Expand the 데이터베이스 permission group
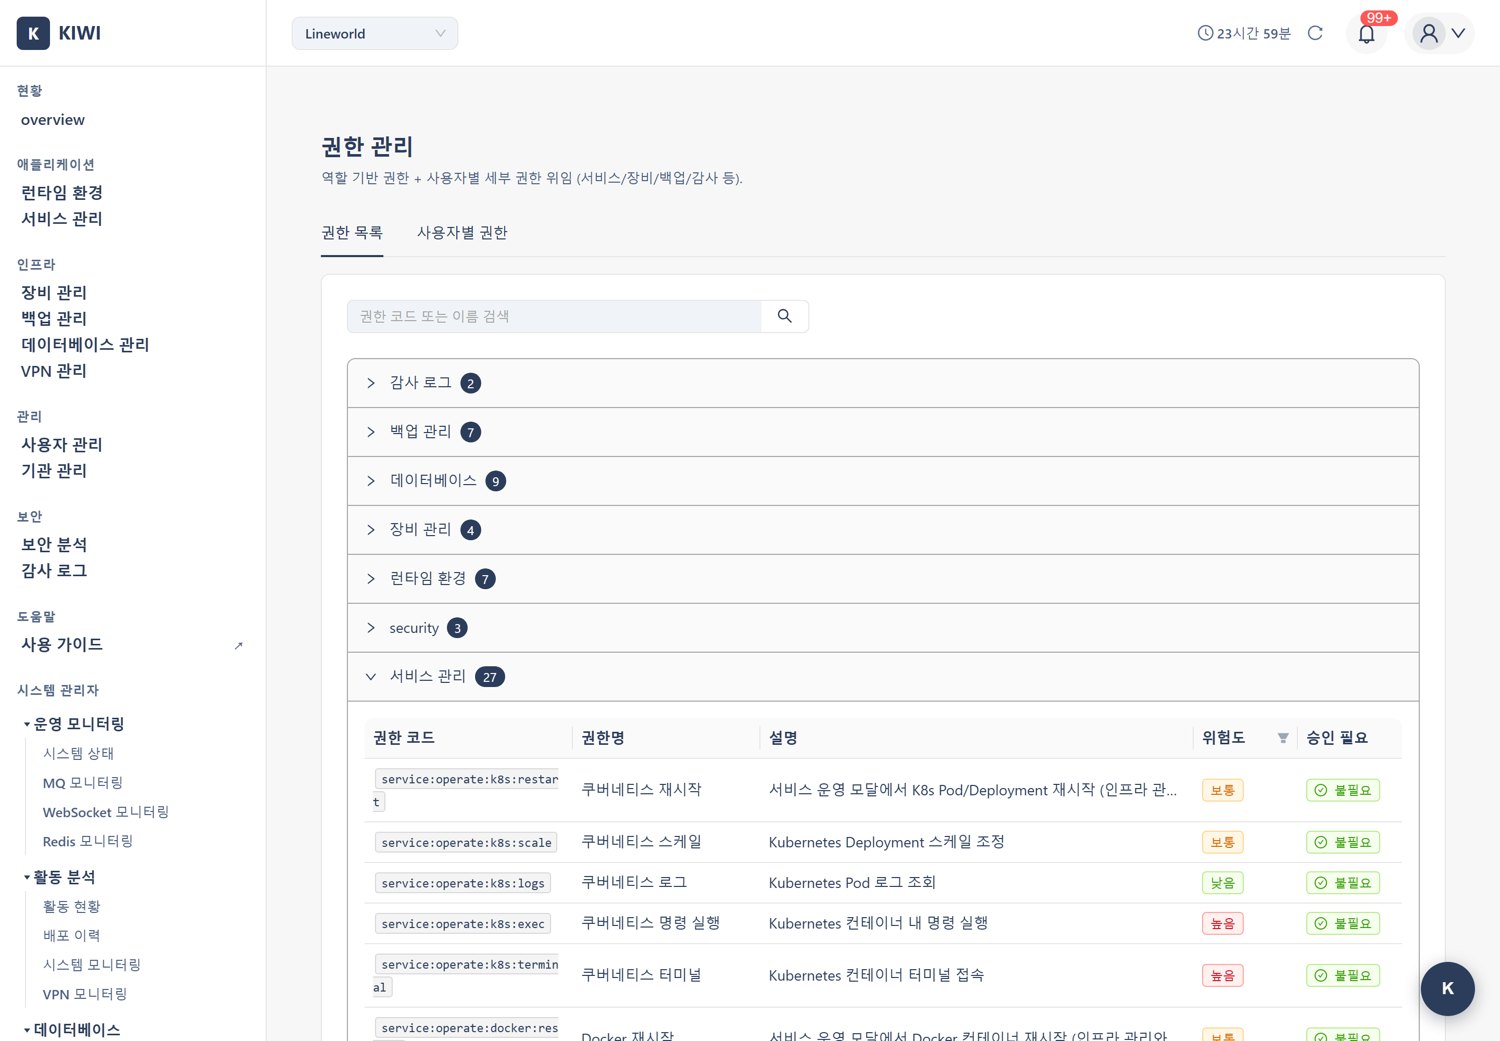The height and width of the screenshot is (1041, 1500). click(883, 481)
